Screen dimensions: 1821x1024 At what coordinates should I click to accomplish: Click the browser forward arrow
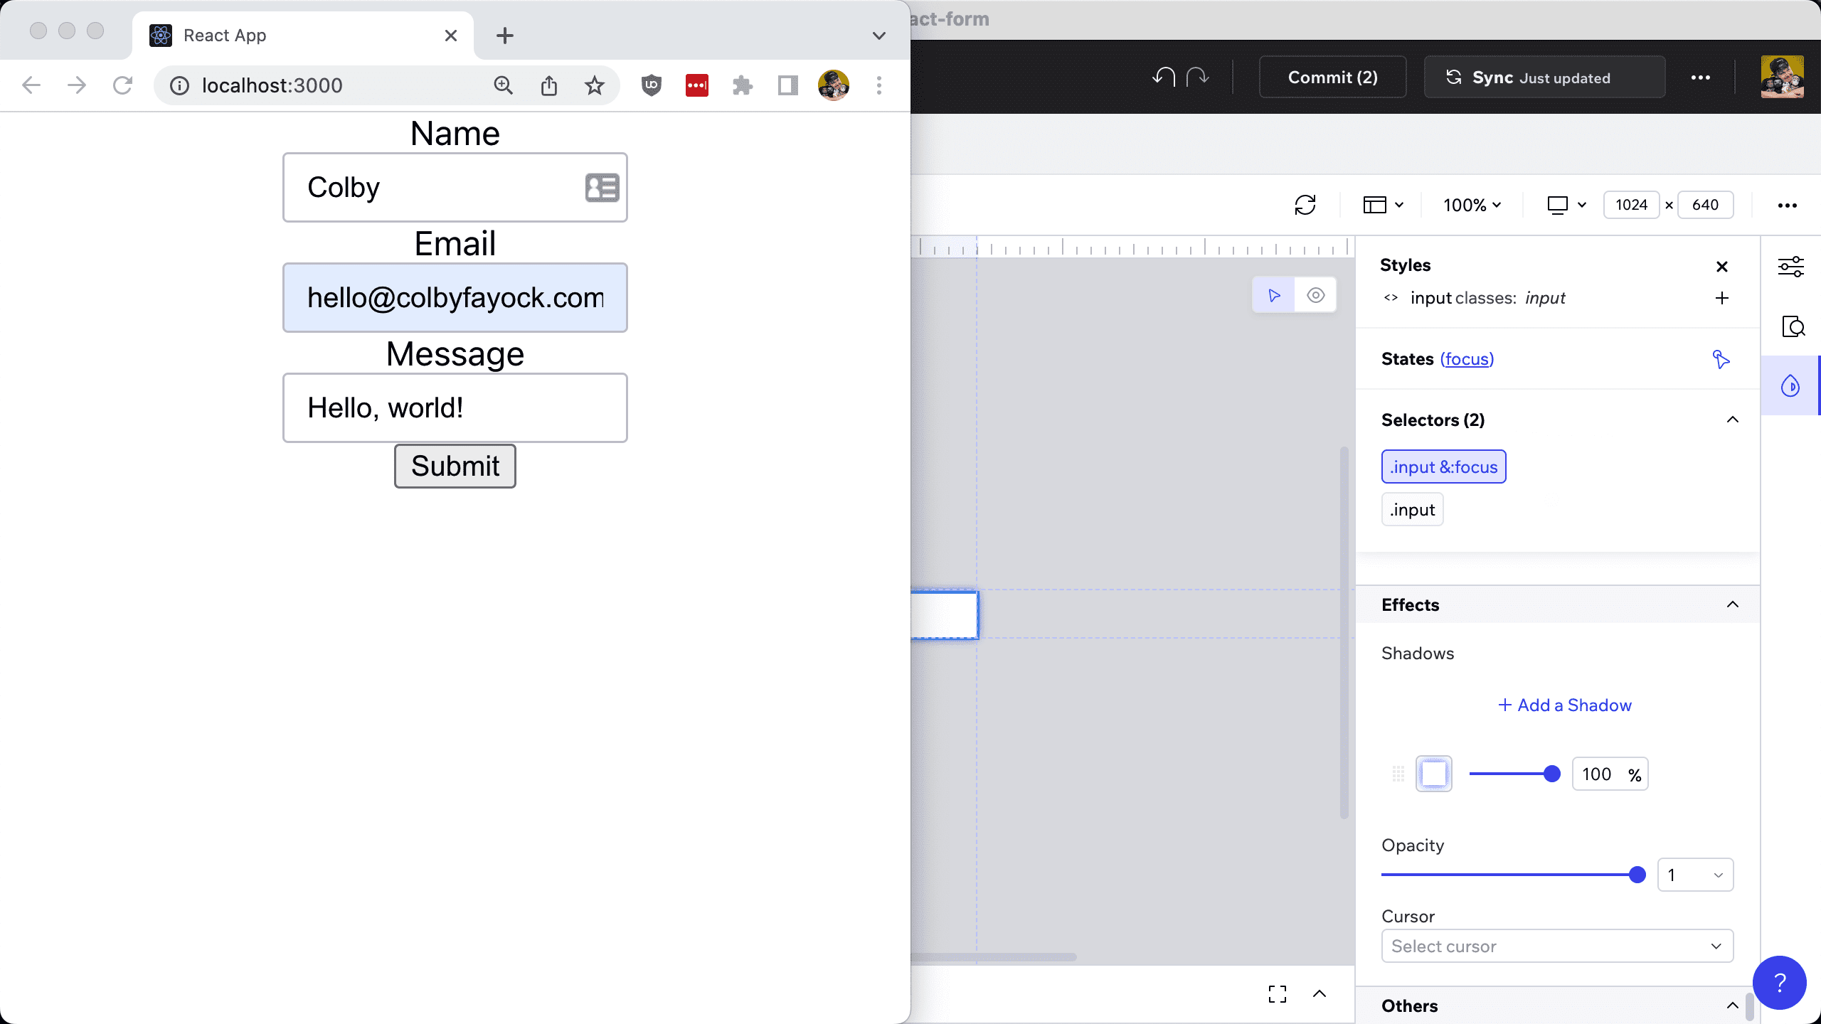77,85
